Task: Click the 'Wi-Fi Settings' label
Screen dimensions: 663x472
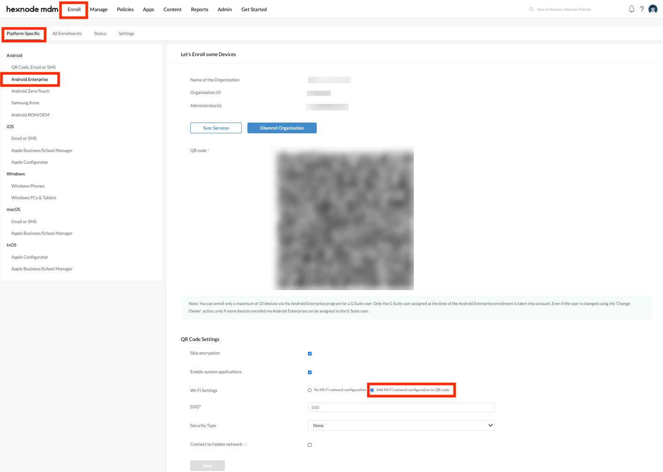Action: 204,391
